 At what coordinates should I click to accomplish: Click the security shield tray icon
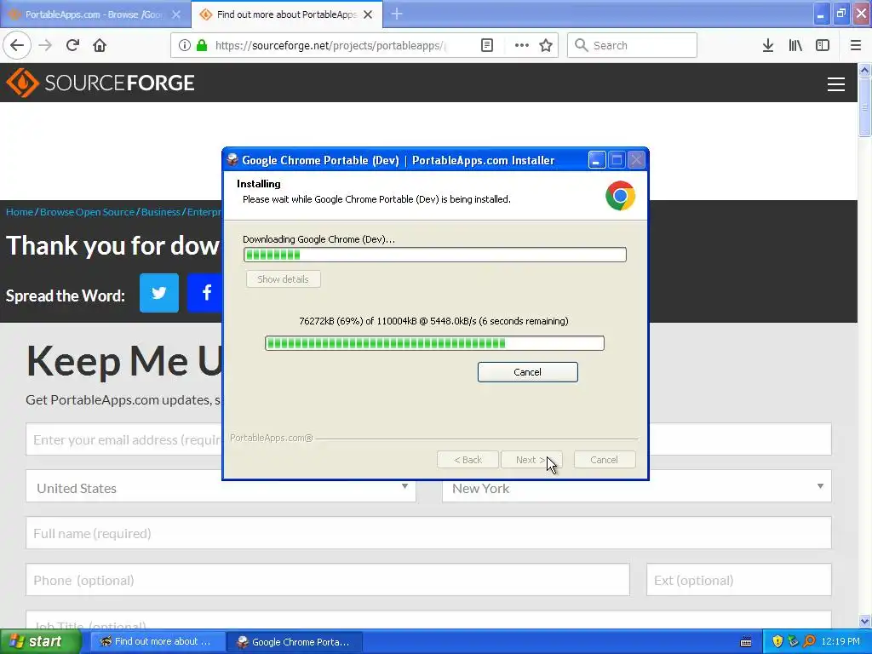777,641
